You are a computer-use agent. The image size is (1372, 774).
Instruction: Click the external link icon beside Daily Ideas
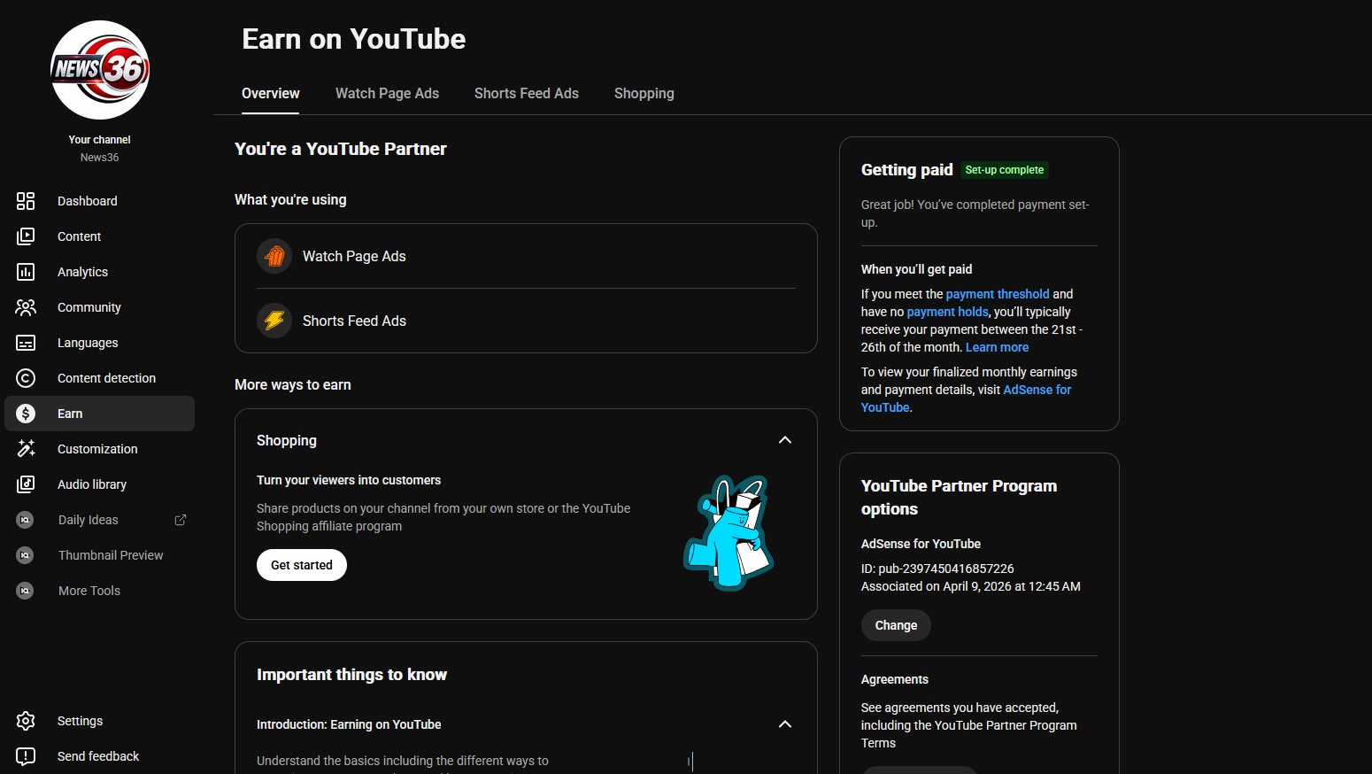(x=181, y=520)
